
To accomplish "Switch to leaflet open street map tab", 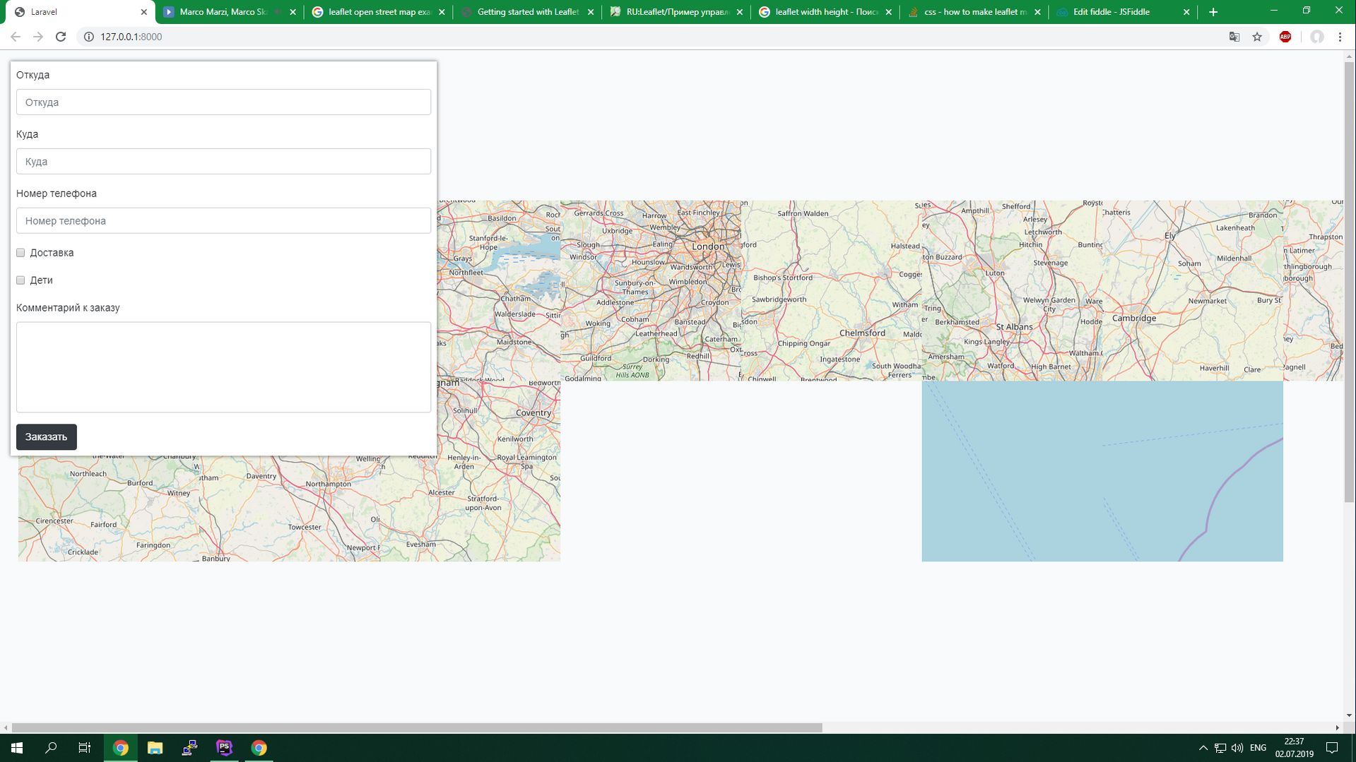I will point(379,12).
